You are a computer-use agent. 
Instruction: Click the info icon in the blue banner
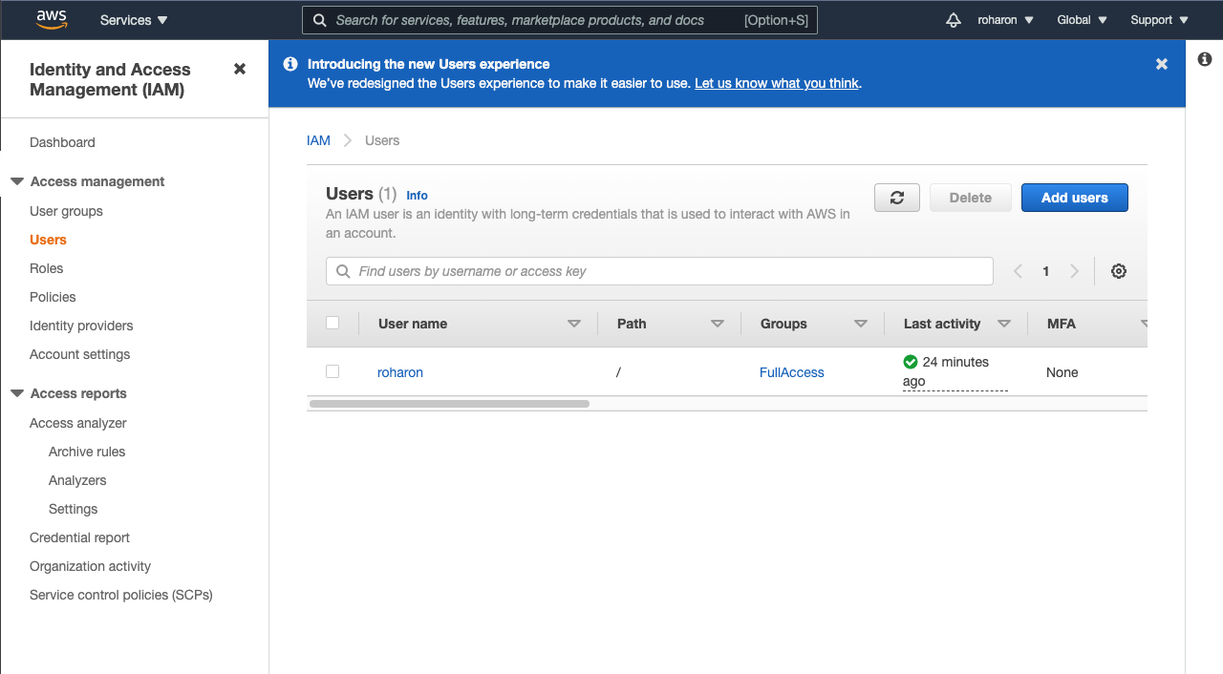pyautogui.click(x=290, y=64)
